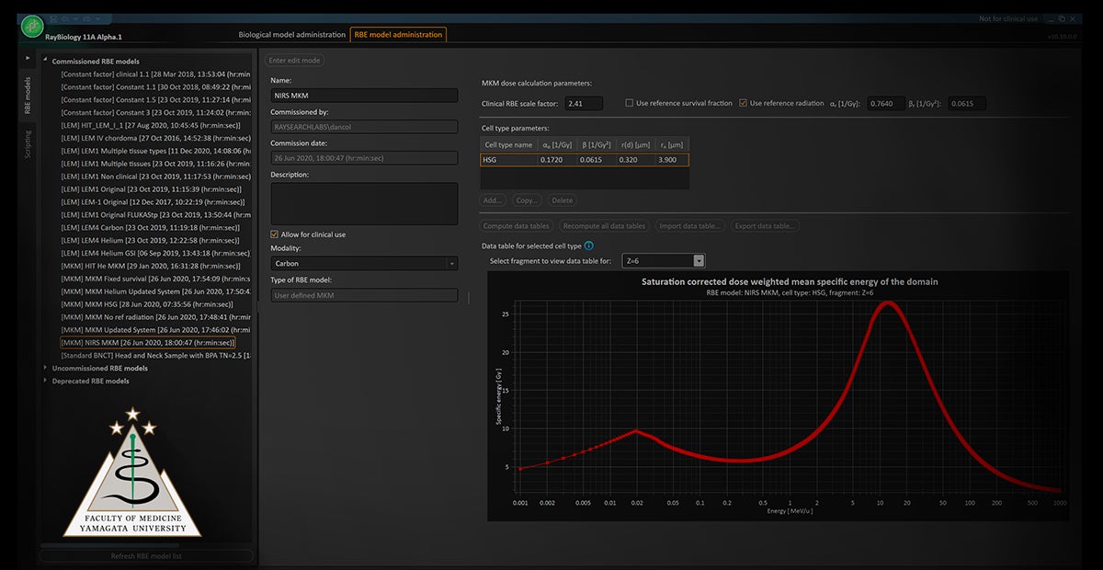
Task: Delete the selected cell type
Action: 562,199
